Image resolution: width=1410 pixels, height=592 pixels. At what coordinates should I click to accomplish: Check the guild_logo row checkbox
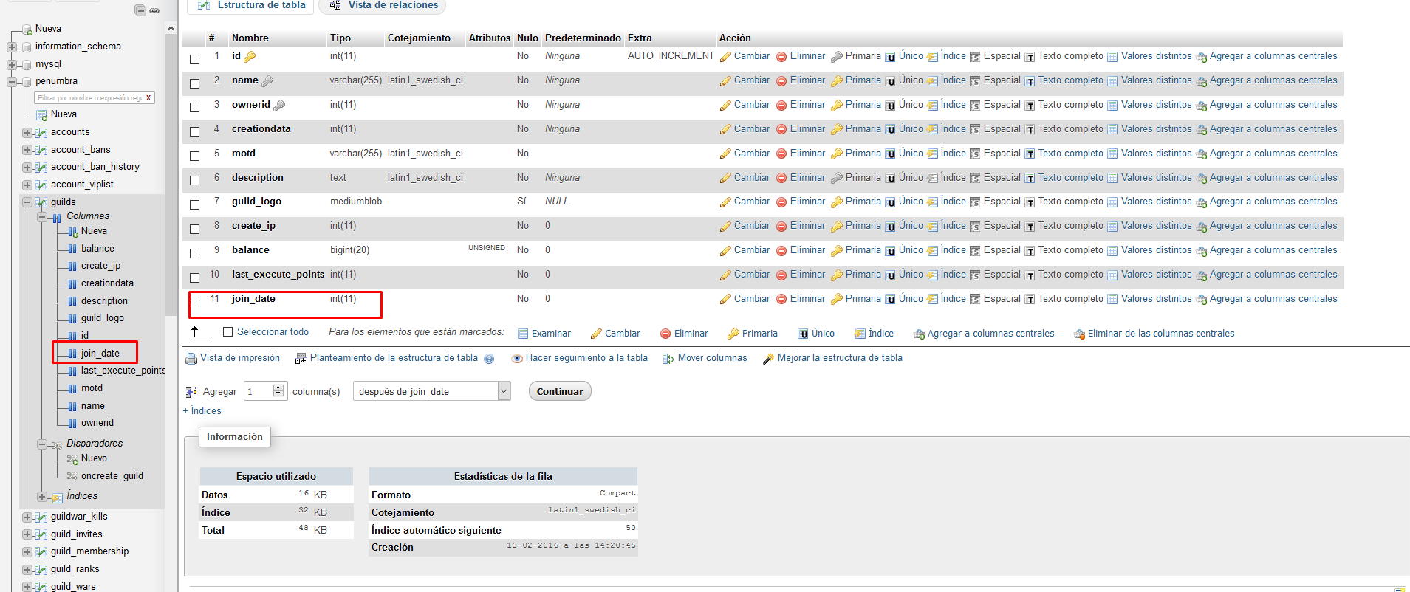point(195,204)
